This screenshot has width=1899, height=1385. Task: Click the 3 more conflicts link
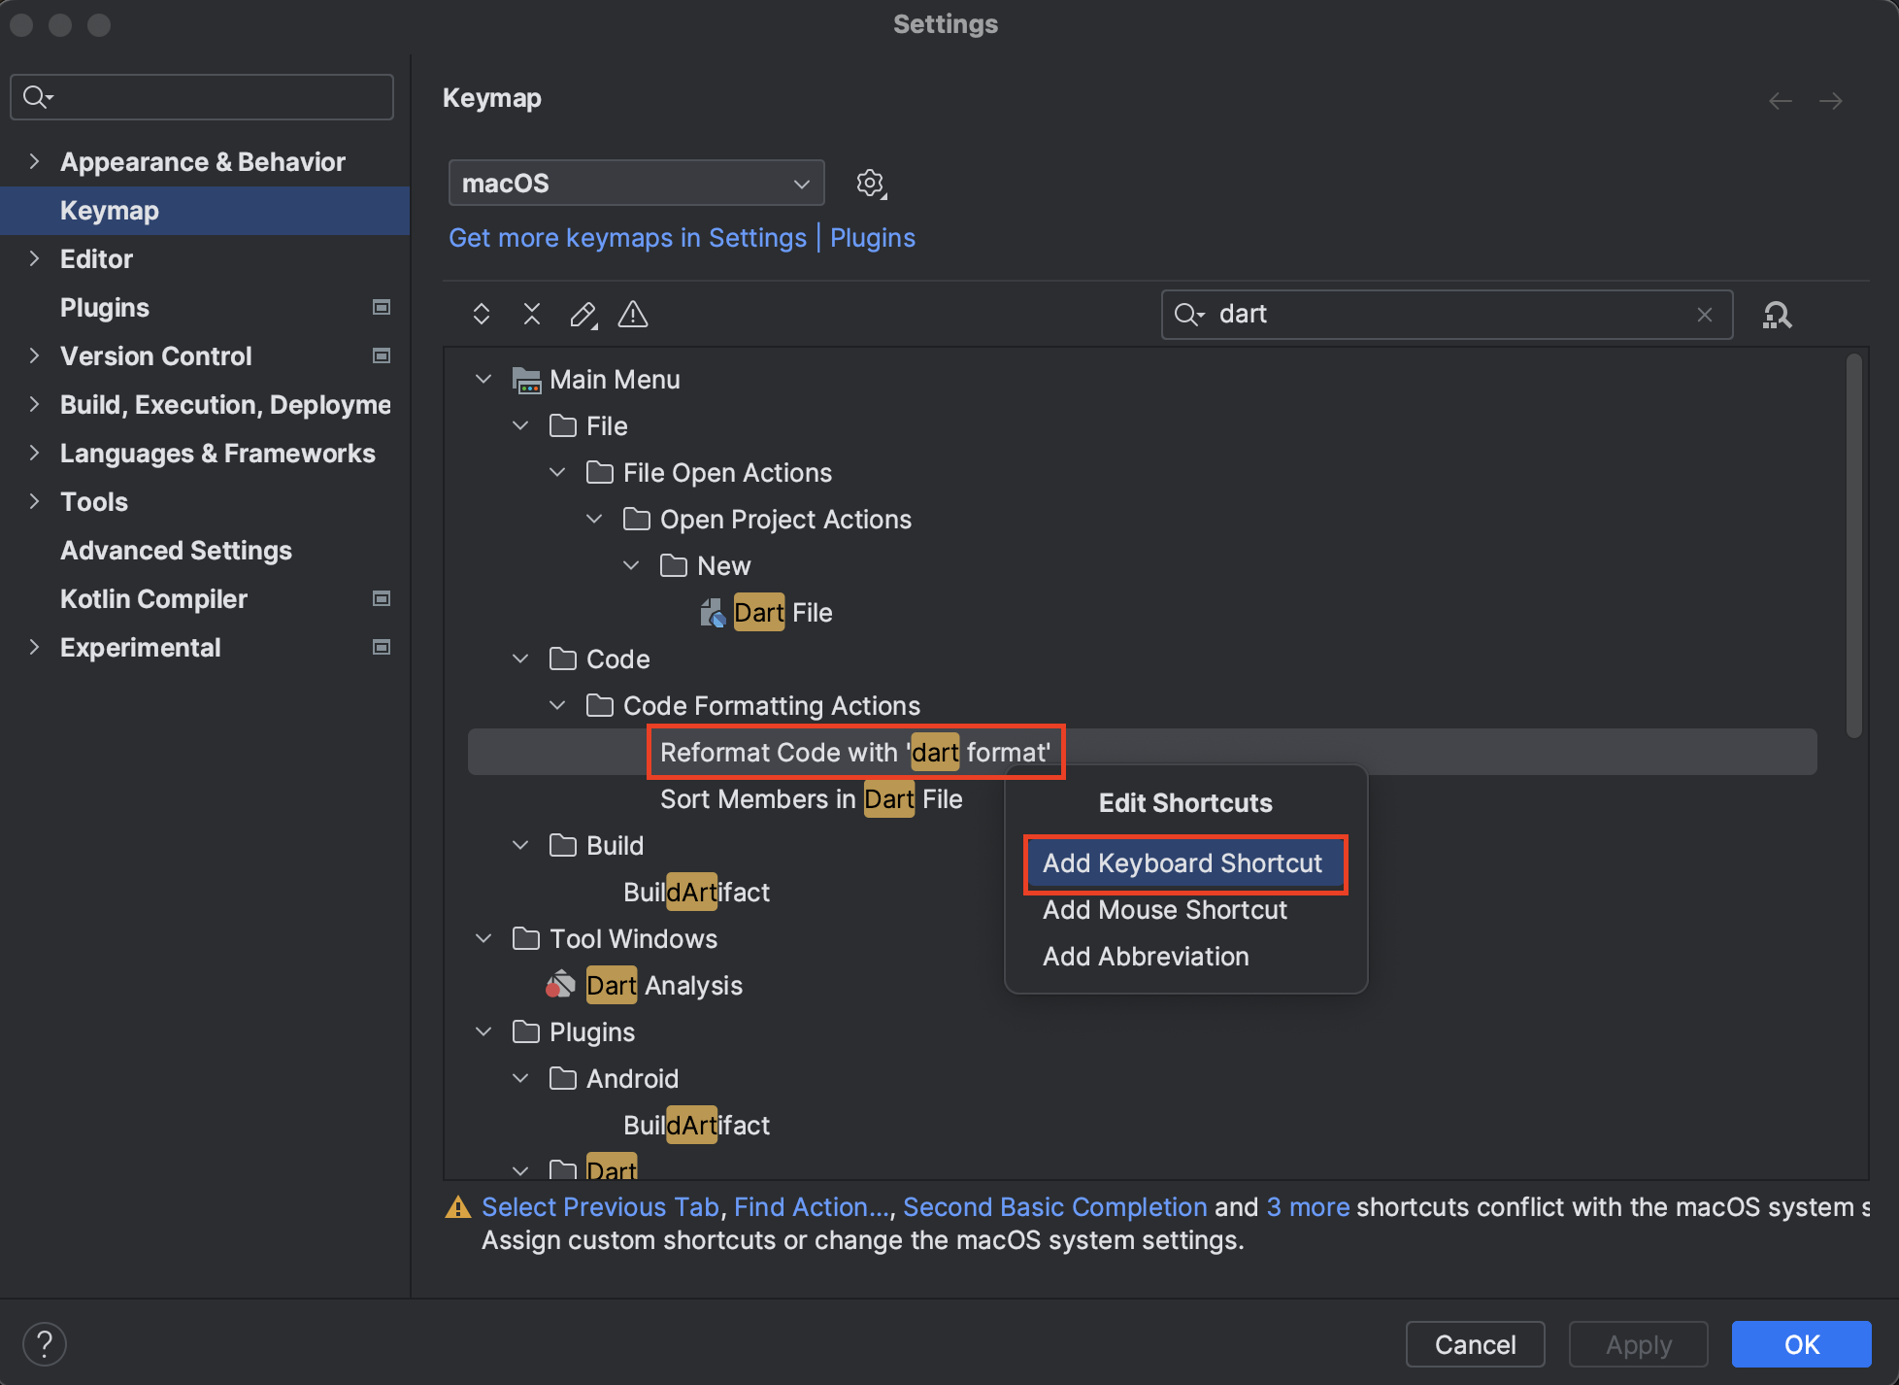(1308, 1207)
